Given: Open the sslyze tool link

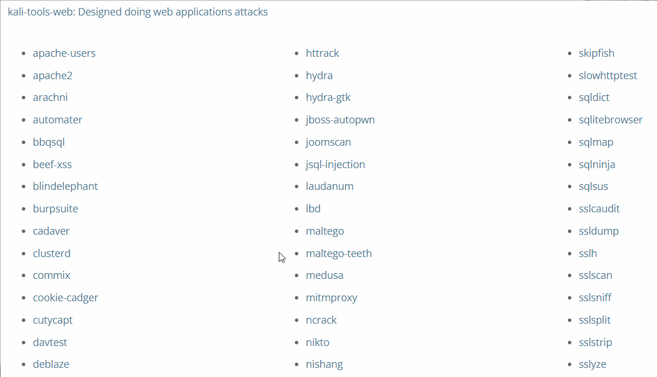Looking at the screenshot, I should [593, 364].
